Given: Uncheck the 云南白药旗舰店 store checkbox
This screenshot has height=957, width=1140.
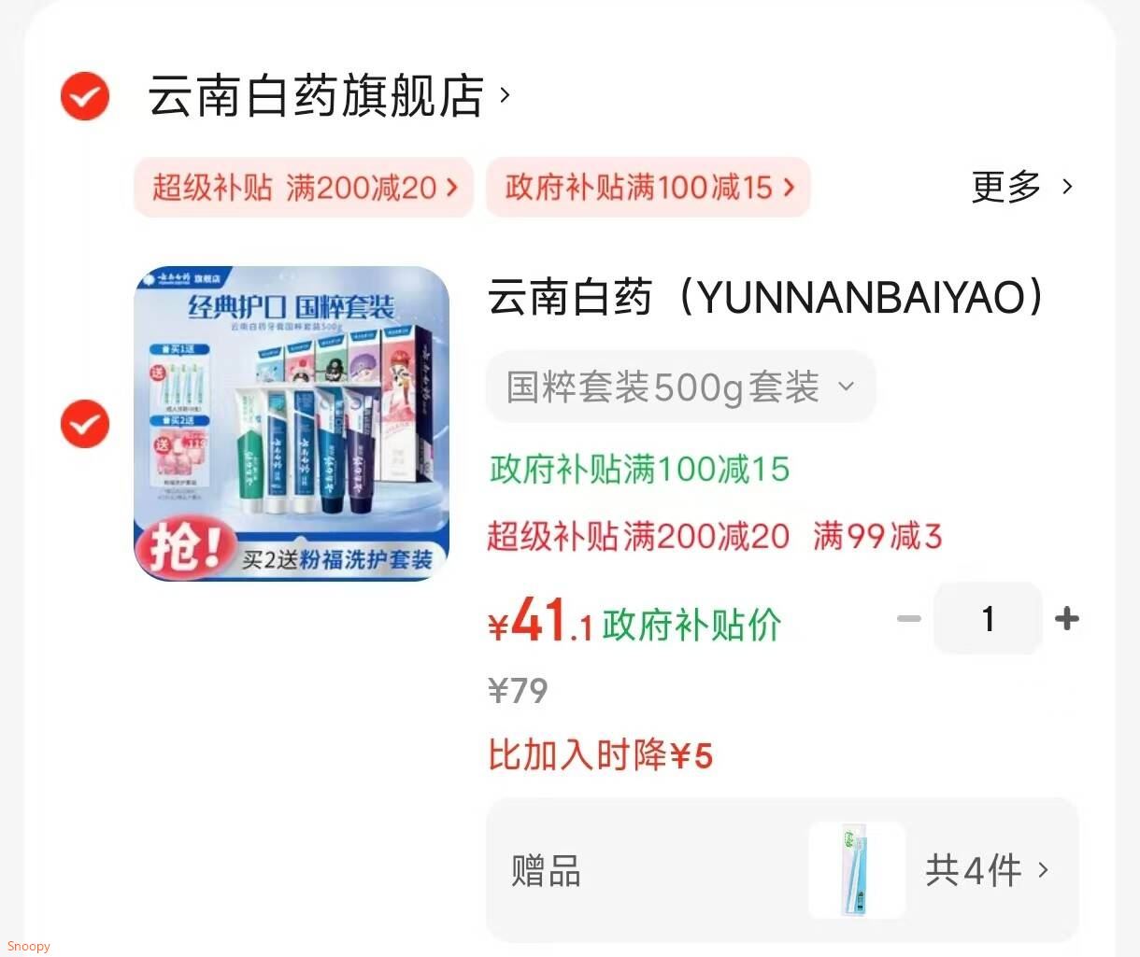Looking at the screenshot, I should pos(85,96).
